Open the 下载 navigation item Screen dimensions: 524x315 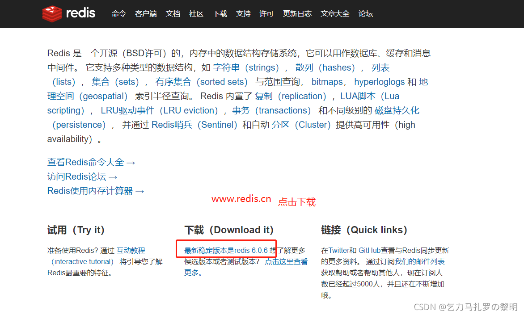pos(220,14)
